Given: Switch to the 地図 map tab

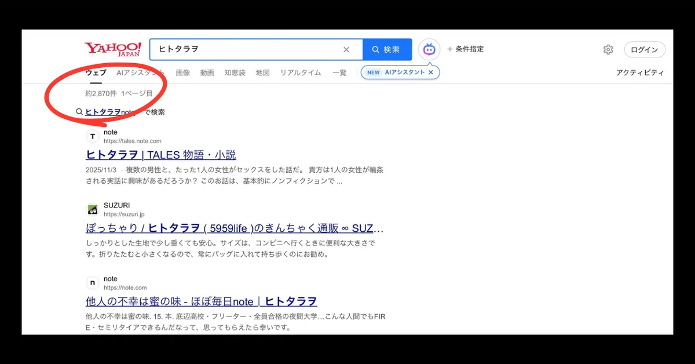Looking at the screenshot, I should tap(263, 73).
